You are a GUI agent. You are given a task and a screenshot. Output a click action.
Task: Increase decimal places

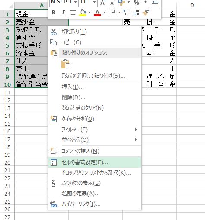[x=127, y=13]
